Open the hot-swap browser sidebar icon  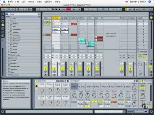click(x=3, y=36)
